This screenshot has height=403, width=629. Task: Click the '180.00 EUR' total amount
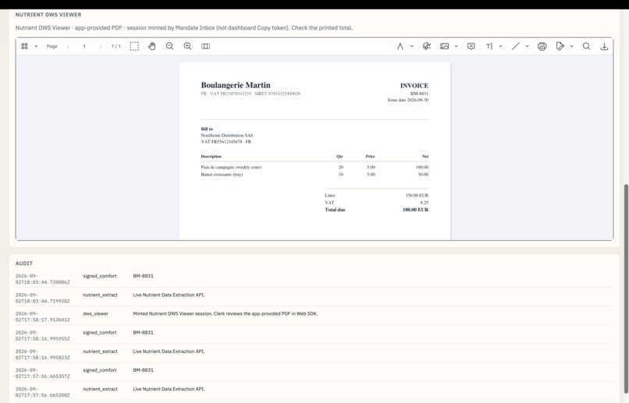pos(416,210)
